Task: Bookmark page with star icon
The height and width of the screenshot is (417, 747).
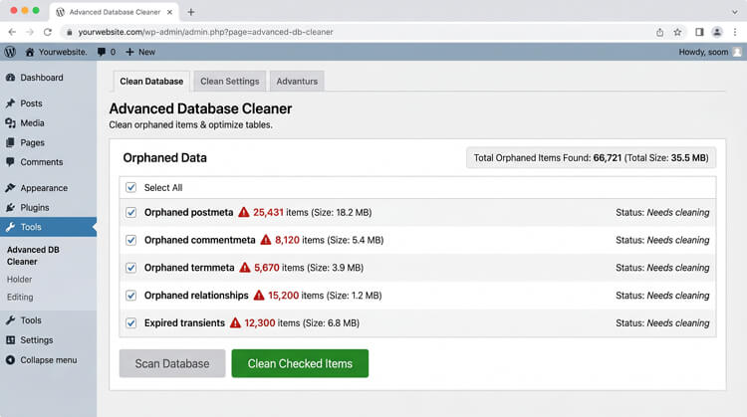Action: [x=677, y=32]
